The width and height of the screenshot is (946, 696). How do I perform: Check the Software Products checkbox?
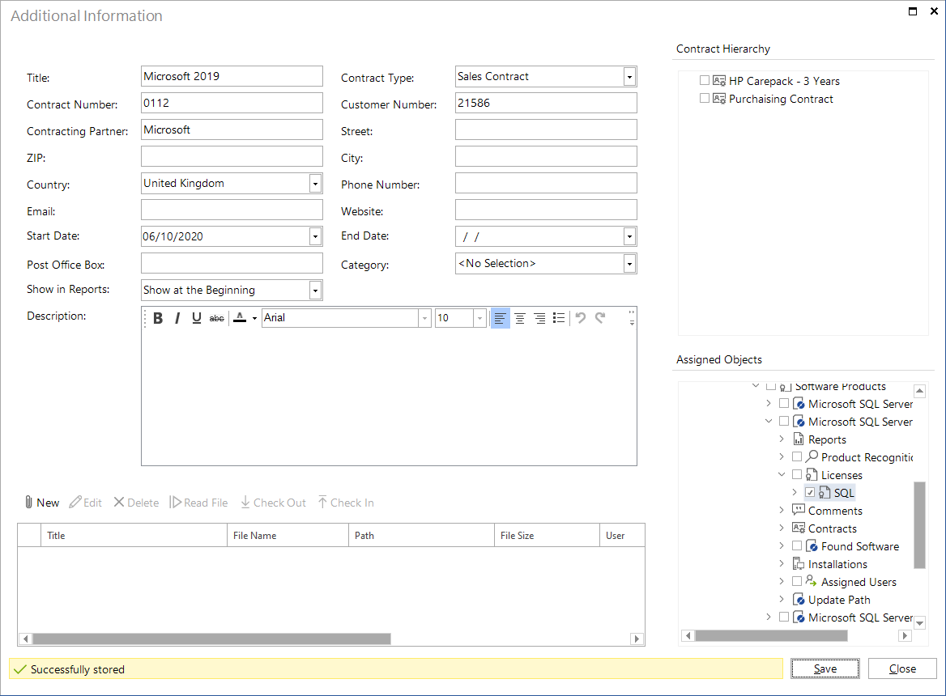770,386
